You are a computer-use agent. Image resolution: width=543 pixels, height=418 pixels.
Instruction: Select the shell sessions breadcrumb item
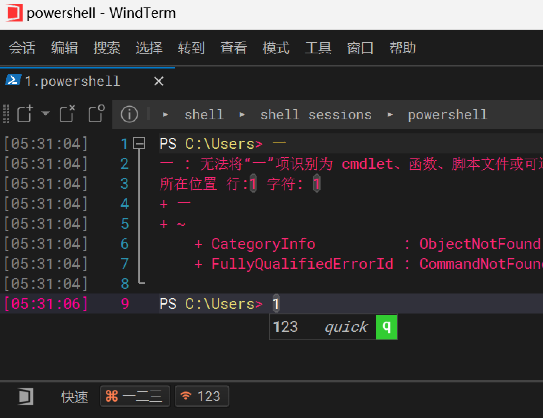tap(316, 115)
